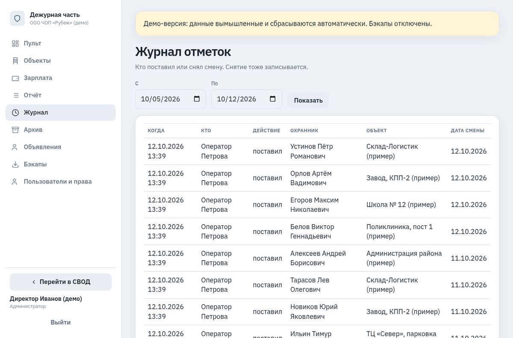Viewport: 513px width, 338px height.
Task: Click shift date in Алексеев row
Action: point(469,258)
